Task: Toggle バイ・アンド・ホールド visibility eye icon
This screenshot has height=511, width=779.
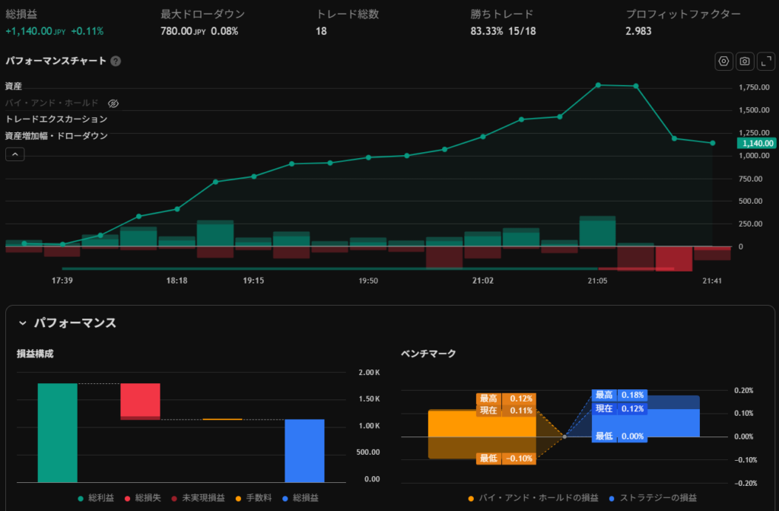Action: (x=113, y=103)
